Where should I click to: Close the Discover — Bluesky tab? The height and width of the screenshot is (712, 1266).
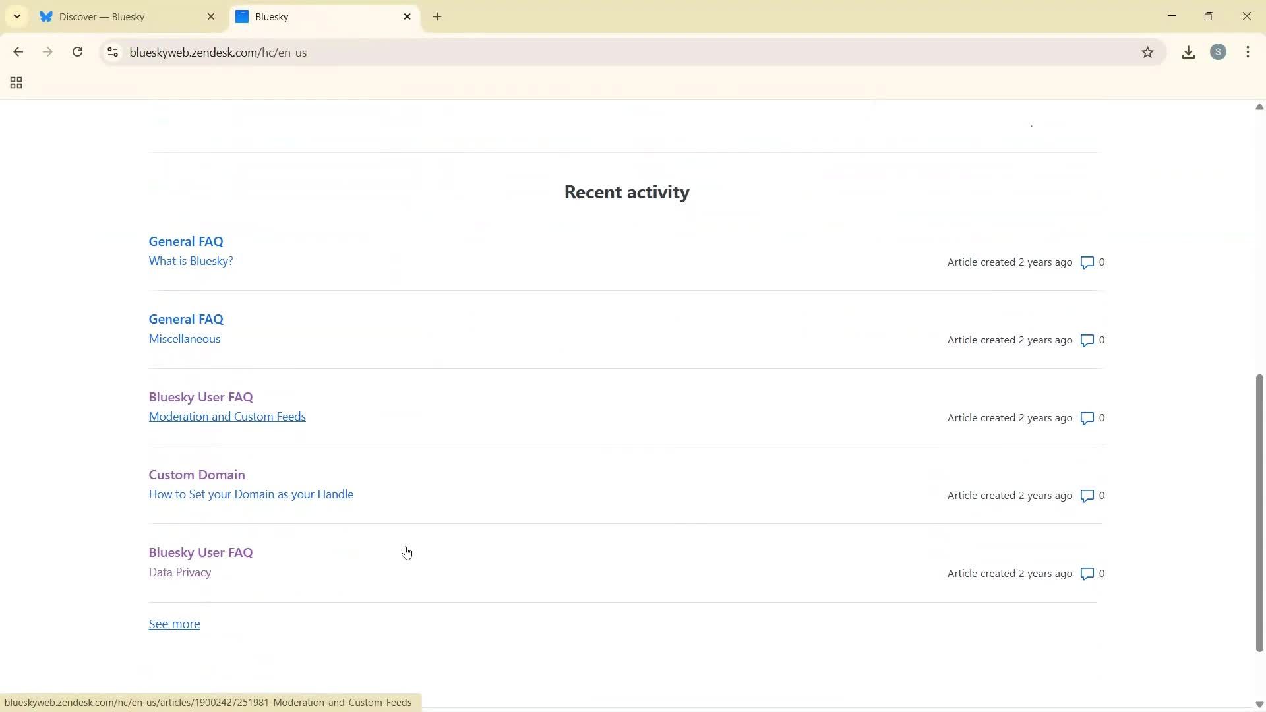[x=211, y=16]
